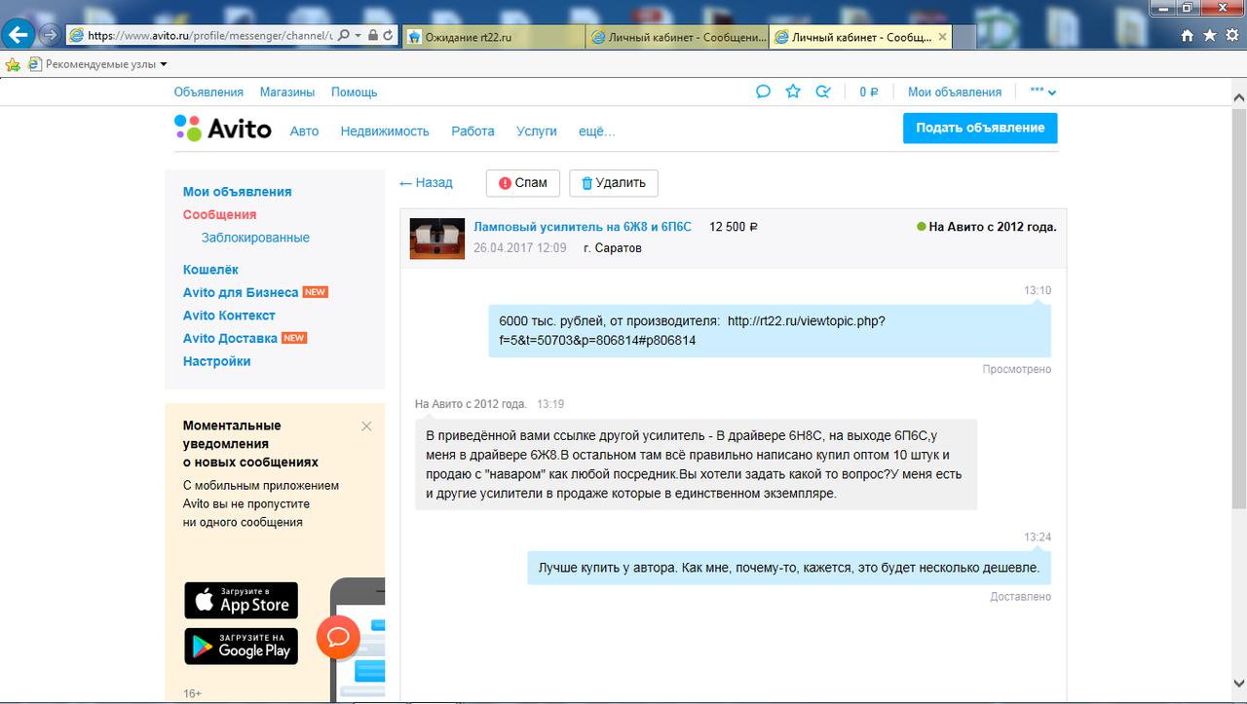Download app from App Store badge
This screenshot has height=704, width=1247.
click(241, 600)
